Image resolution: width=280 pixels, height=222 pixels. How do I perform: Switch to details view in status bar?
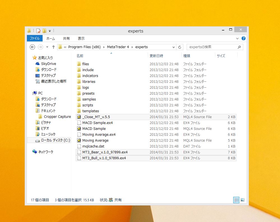click(236, 200)
